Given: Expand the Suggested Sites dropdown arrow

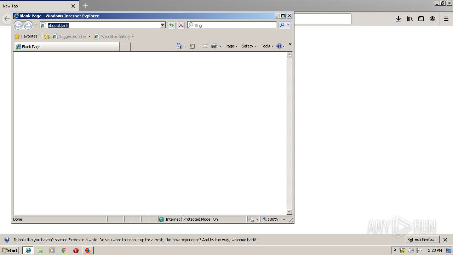Looking at the screenshot, I should tap(89, 36).
